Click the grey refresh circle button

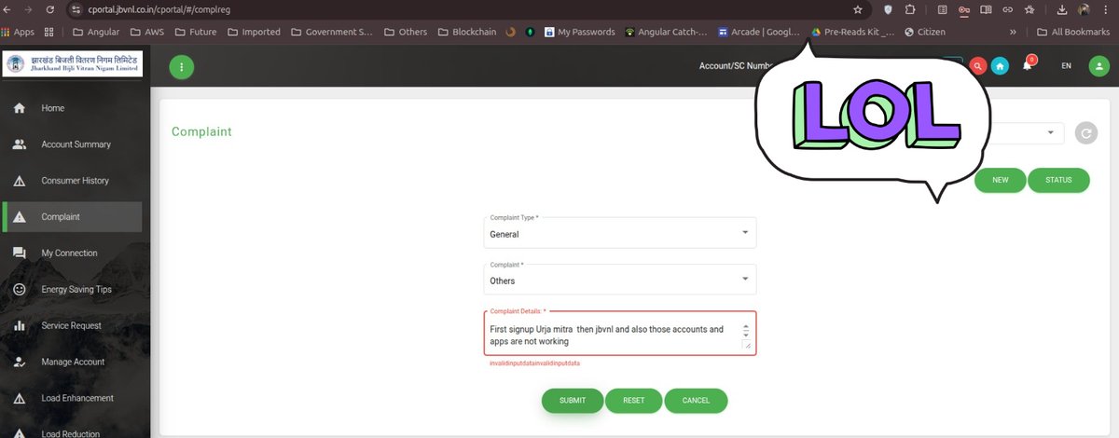(1085, 133)
